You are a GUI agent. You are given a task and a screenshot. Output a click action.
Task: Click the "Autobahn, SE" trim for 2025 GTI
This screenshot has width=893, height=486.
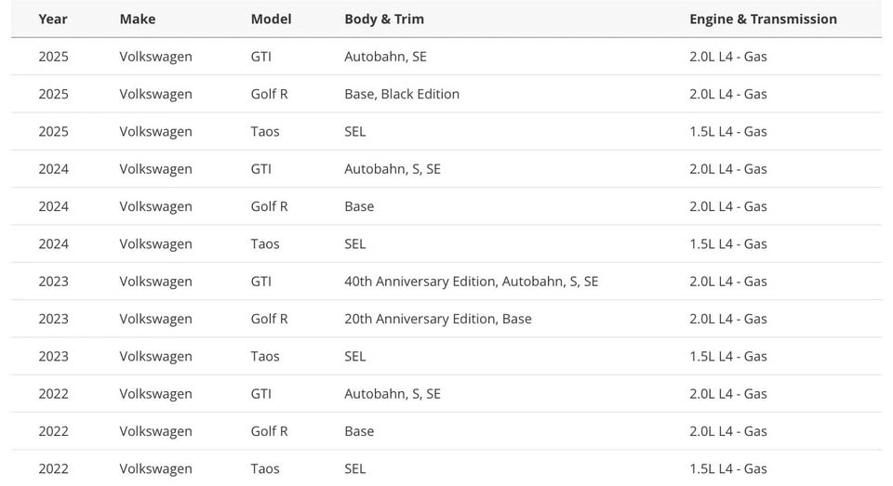pos(385,57)
